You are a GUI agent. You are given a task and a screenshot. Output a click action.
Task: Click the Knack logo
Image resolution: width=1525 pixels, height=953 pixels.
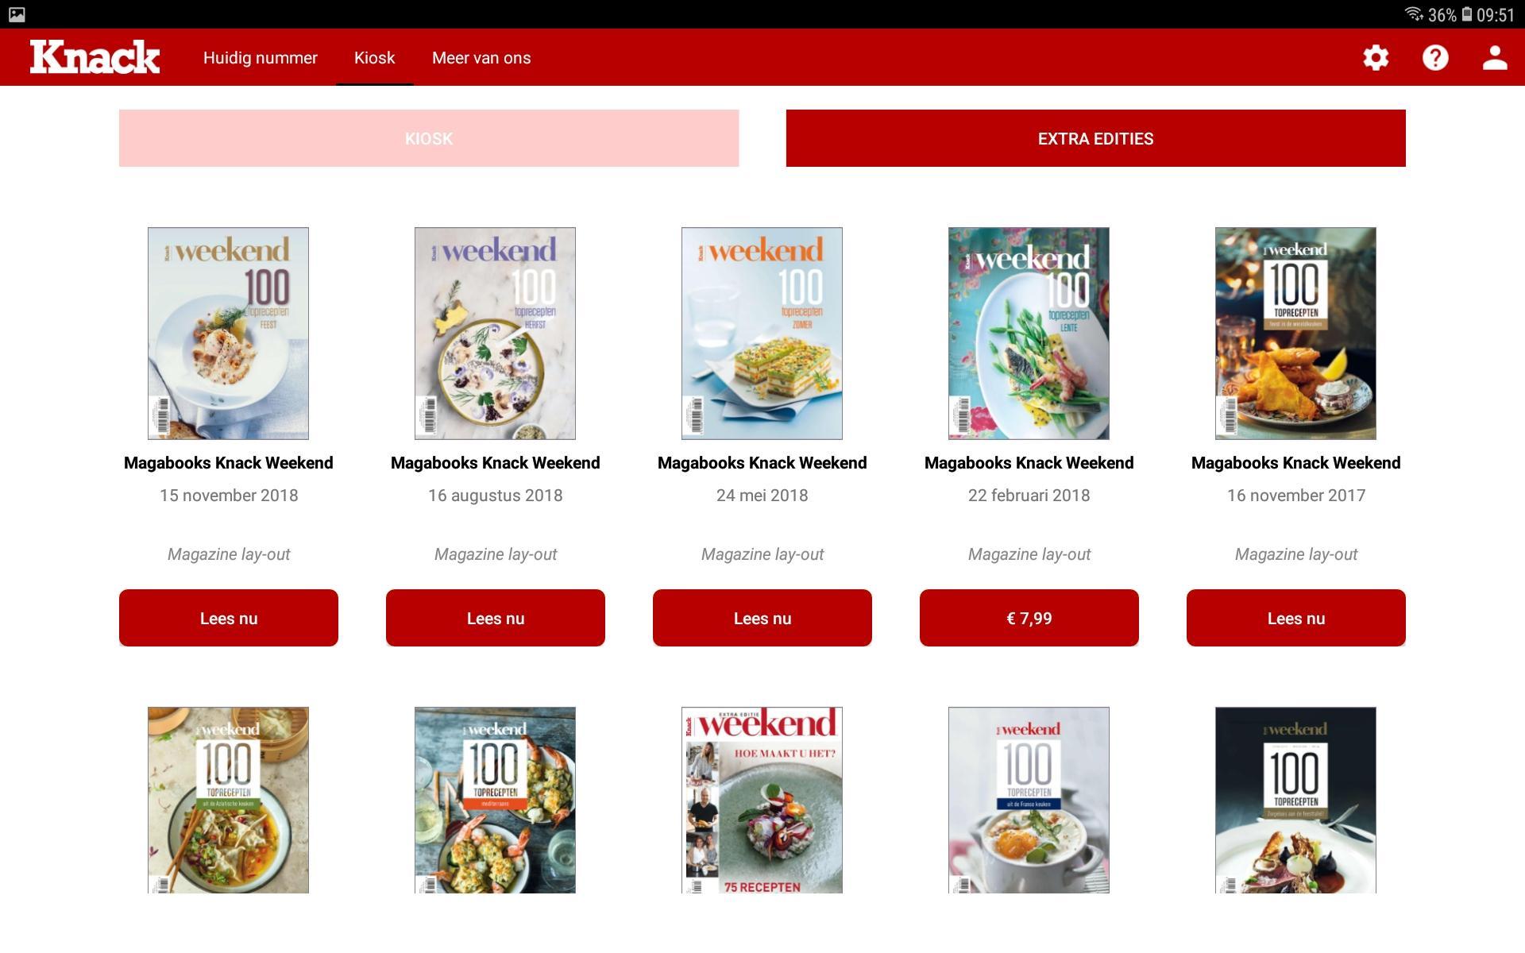(x=95, y=56)
